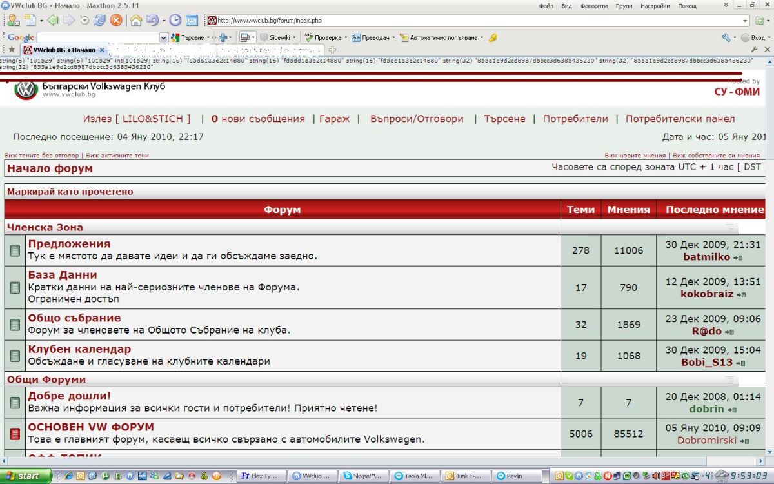Open the History clock icon
The width and height of the screenshot is (774, 484).
click(175, 20)
